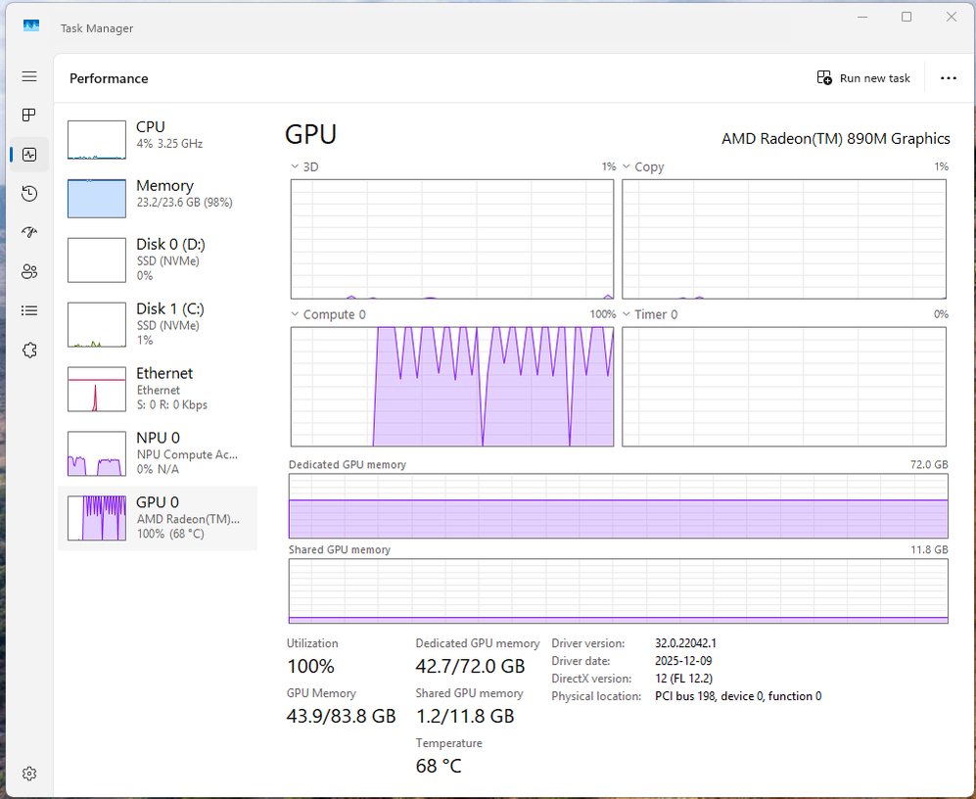This screenshot has height=799, width=976.
Task: Select the Performance page icon in sidebar
Action: [x=29, y=155]
